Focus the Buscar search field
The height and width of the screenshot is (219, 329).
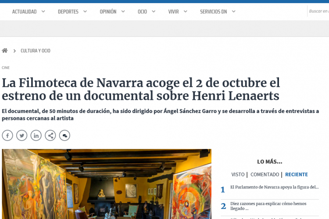(x=318, y=11)
